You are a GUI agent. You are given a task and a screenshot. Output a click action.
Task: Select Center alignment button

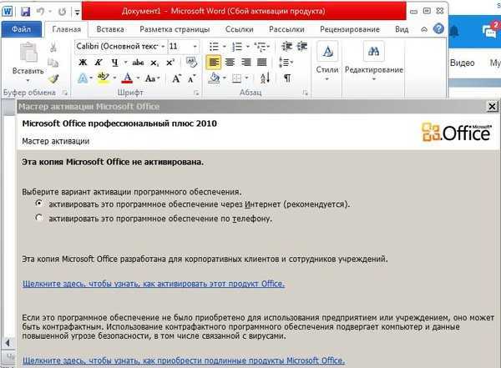tap(230, 63)
